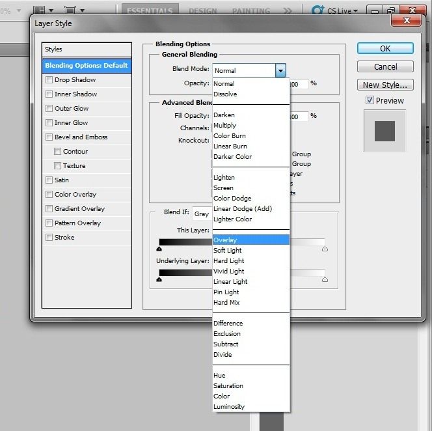This screenshot has height=431, width=432.
Task: Toggle the Bevel and Emboss checkbox
Action: [x=49, y=137]
